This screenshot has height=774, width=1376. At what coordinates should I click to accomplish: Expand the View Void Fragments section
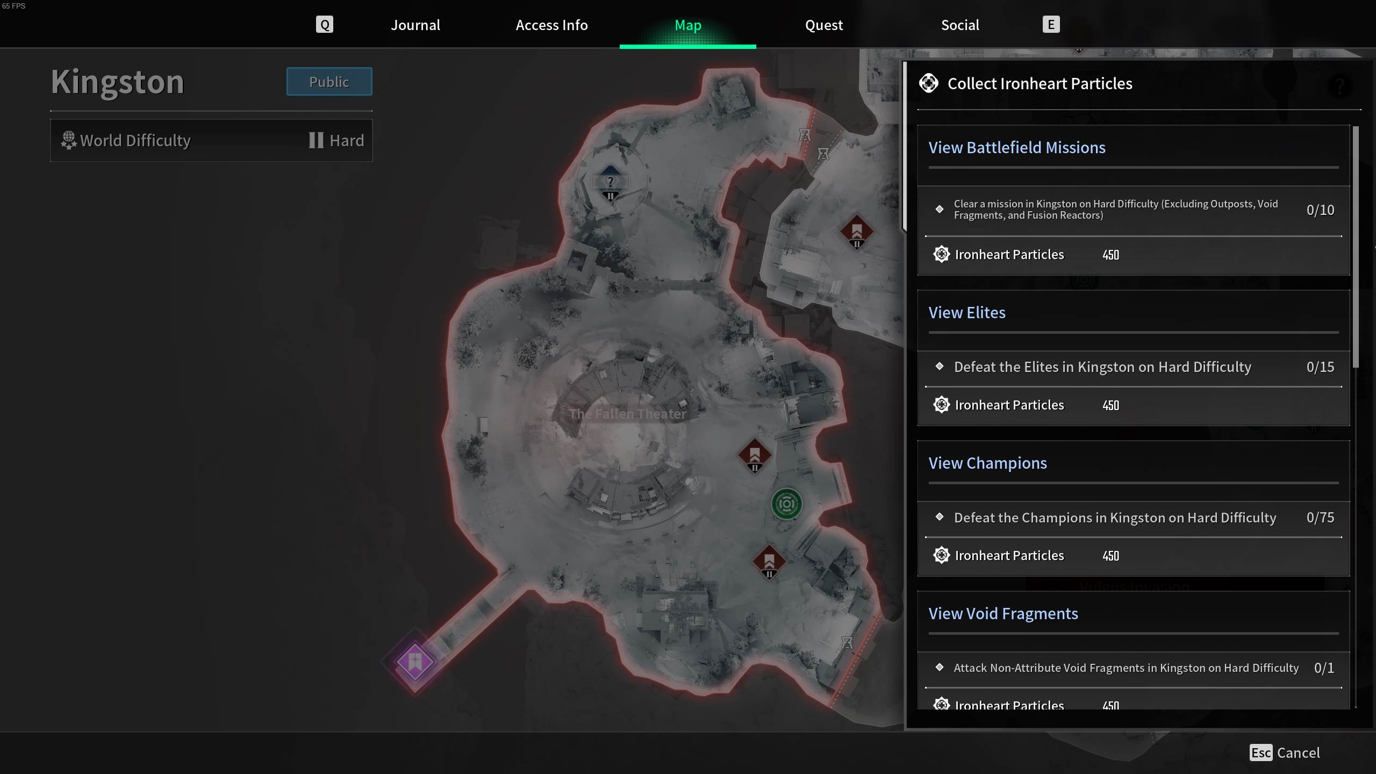tap(1002, 612)
